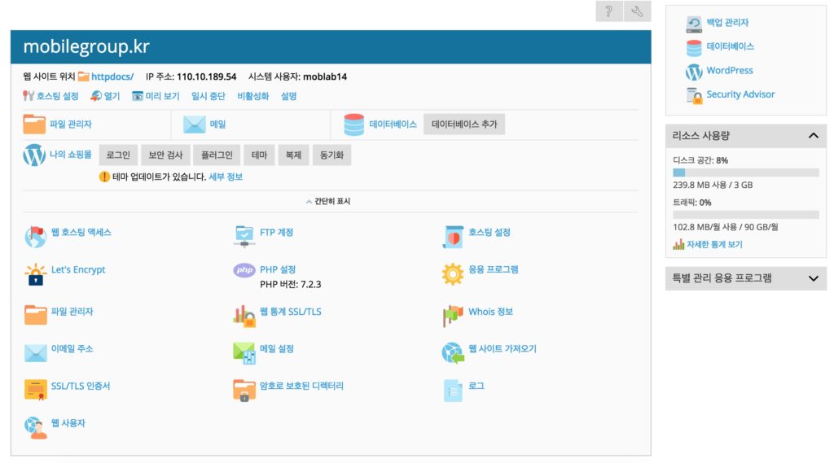Click the mobilegroup.kr domain title
Viewport: 834px width, 463px height.
pos(86,46)
